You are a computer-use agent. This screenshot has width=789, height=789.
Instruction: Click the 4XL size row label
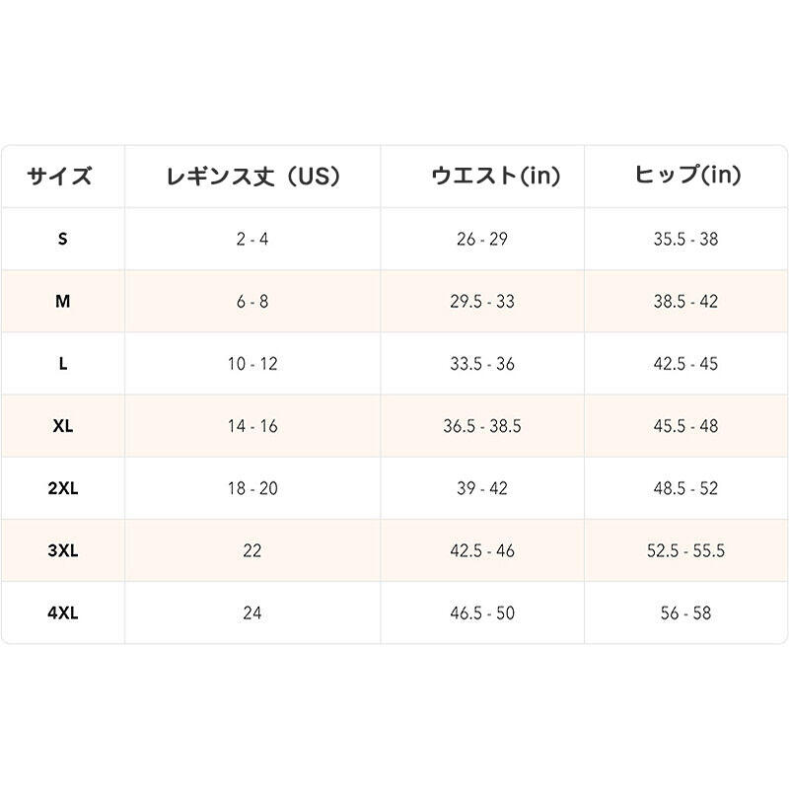coord(63,612)
